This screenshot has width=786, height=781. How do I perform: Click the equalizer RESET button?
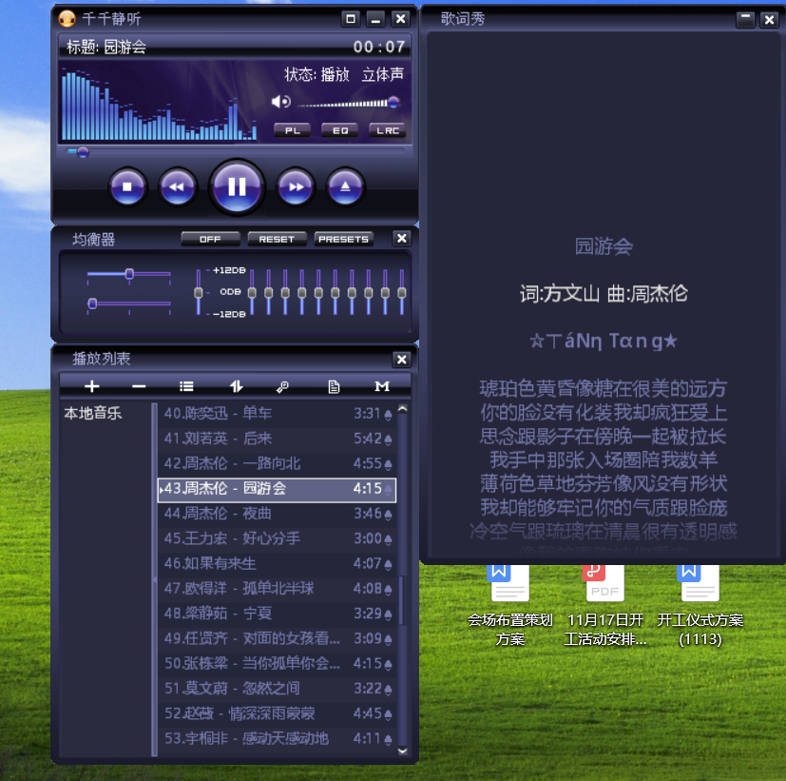tap(277, 240)
